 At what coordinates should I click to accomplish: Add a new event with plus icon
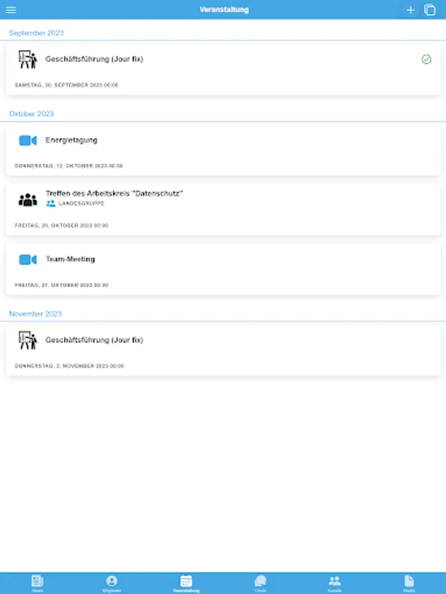tap(410, 10)
